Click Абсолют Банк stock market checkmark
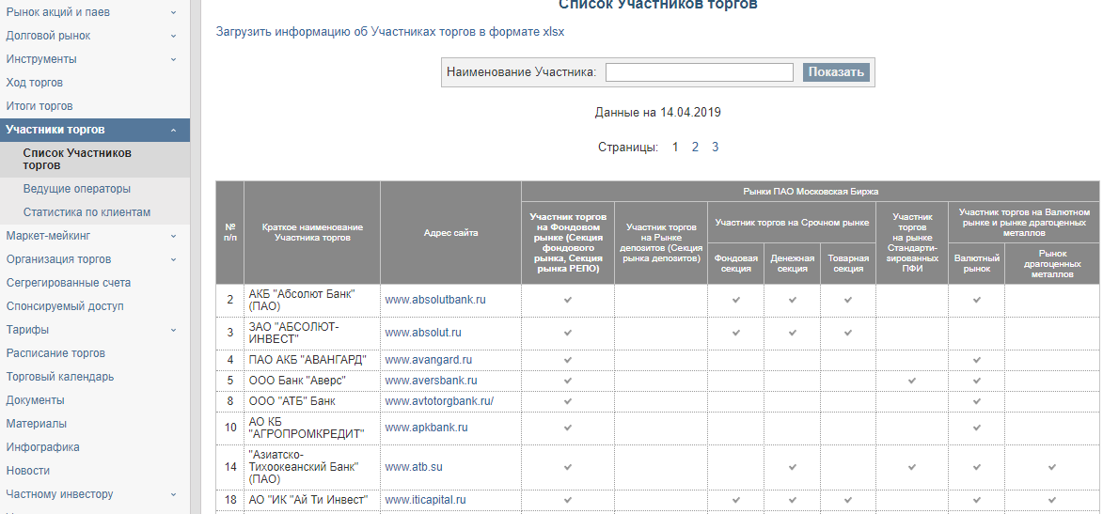The image size is (1103, 514). (568, 301)
